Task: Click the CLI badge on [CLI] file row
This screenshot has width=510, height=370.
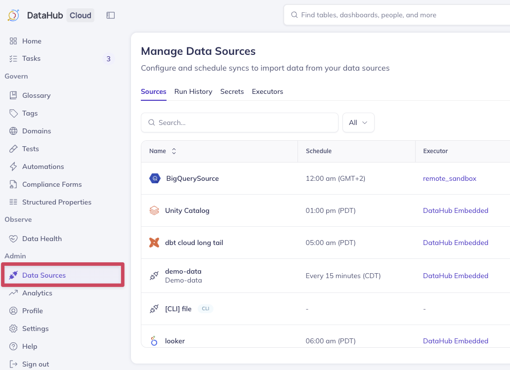Action: [x=206, y=309]
